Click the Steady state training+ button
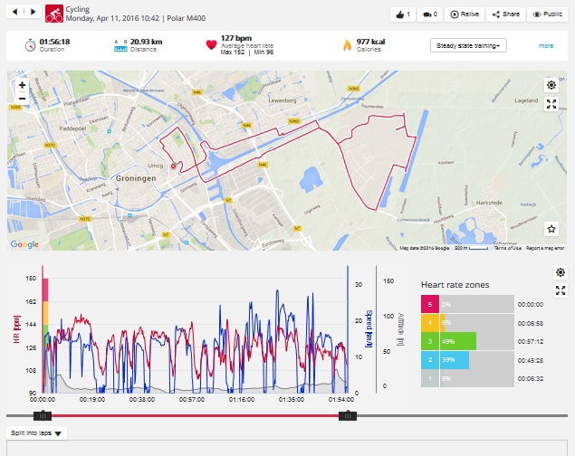The image size is (575, 456). (x=468, y=45)
